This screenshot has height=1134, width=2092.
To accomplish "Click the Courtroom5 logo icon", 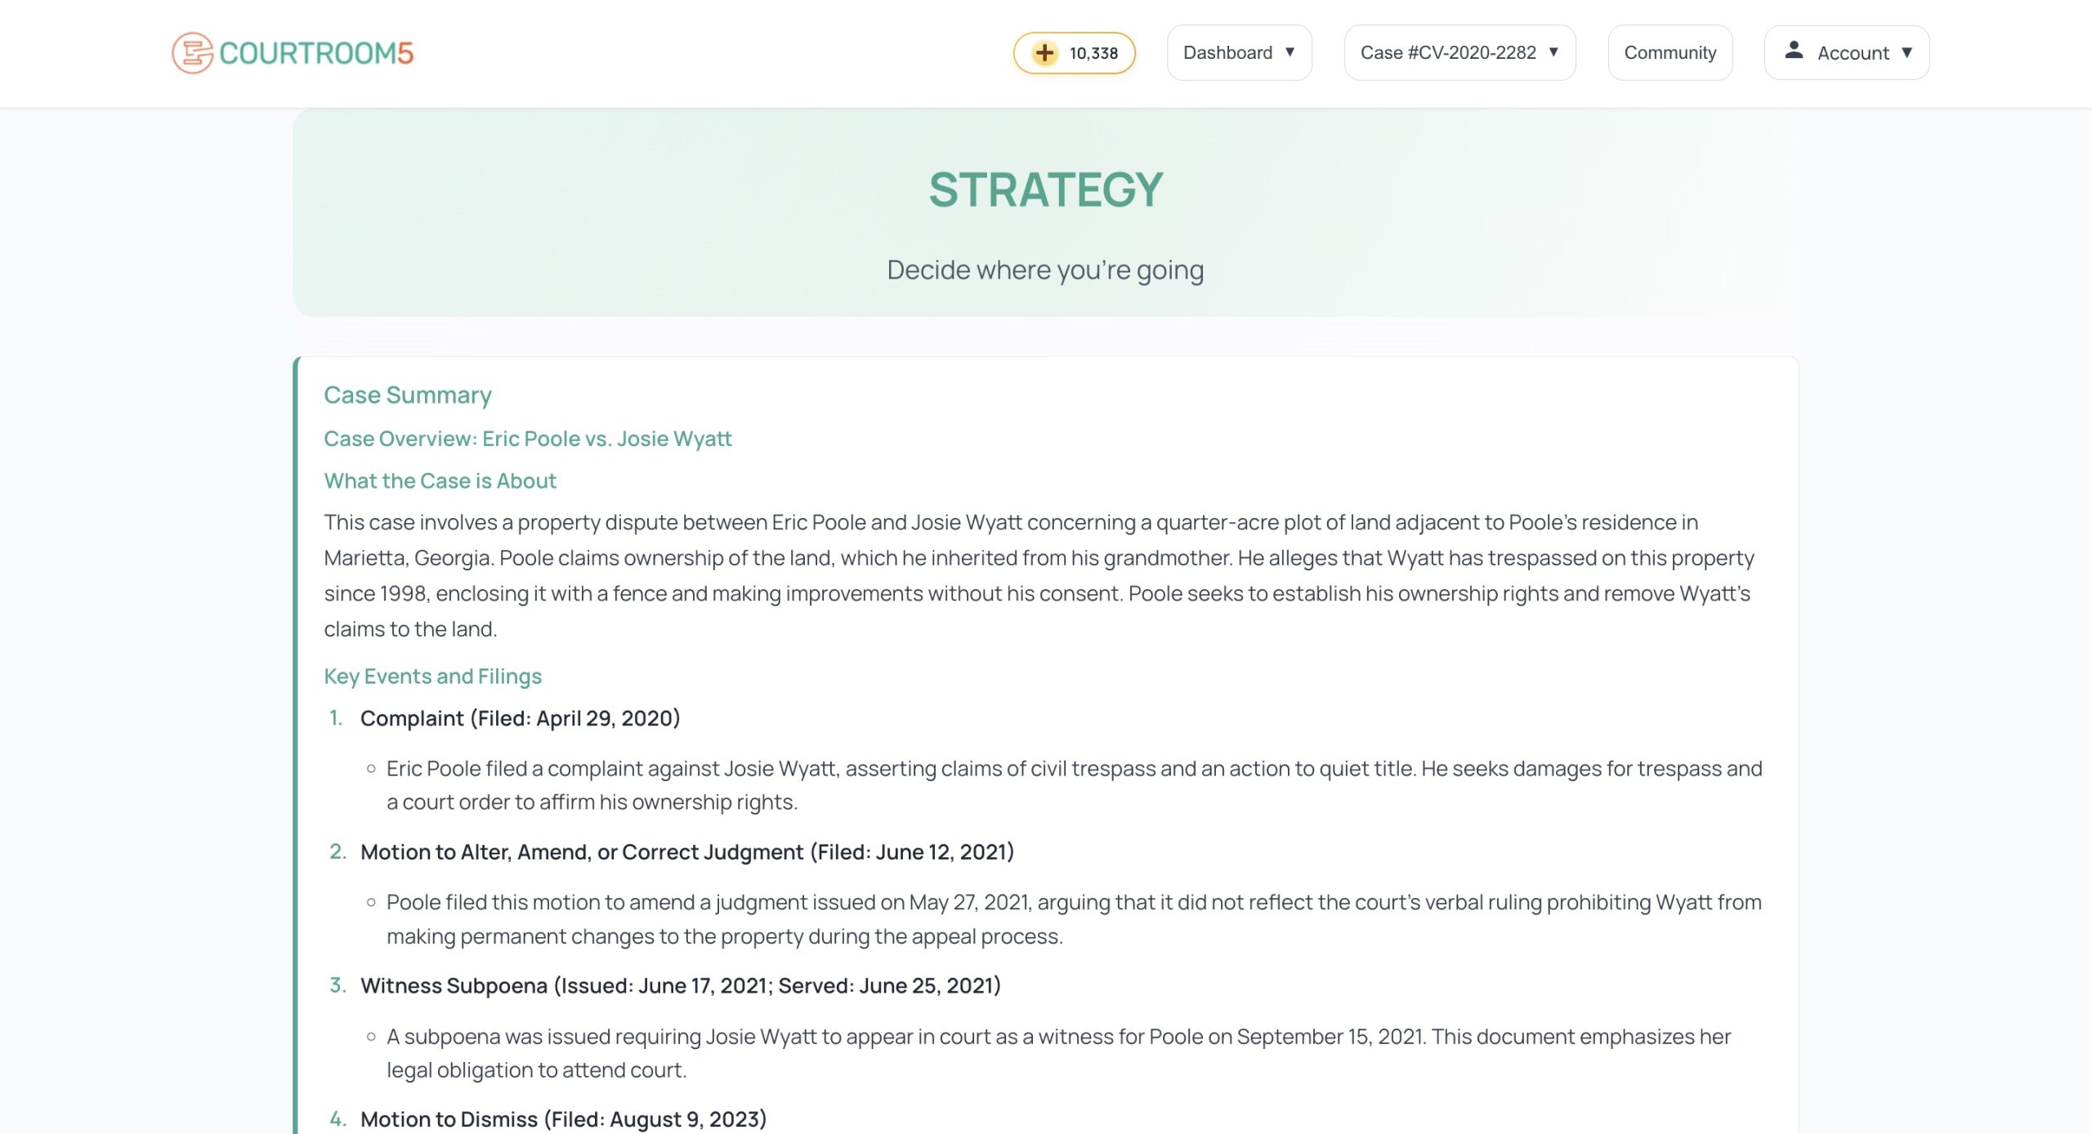I will pyautogui.click(x=192, y=53).
